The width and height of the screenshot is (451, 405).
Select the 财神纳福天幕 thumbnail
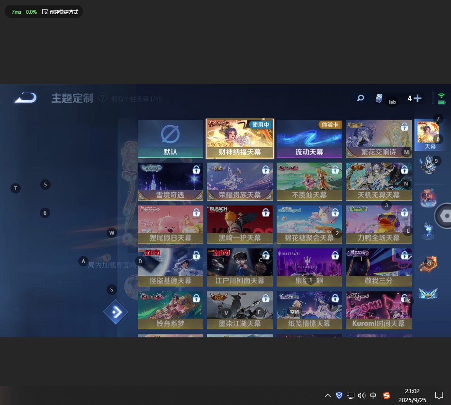pyautogui.click(x=240, y=139)
